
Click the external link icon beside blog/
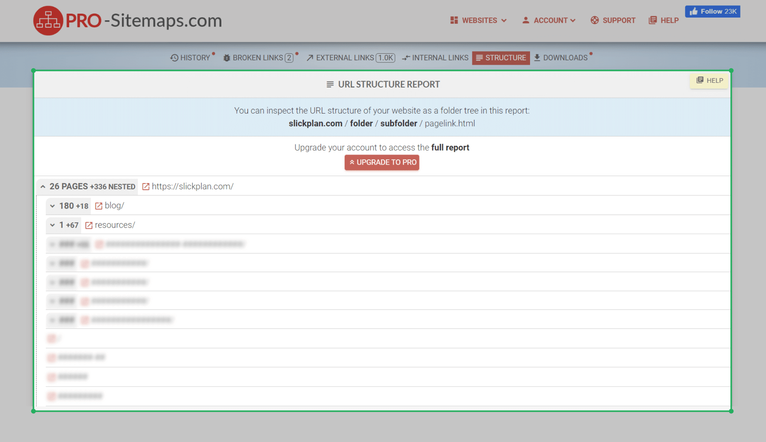click(99, 206)
